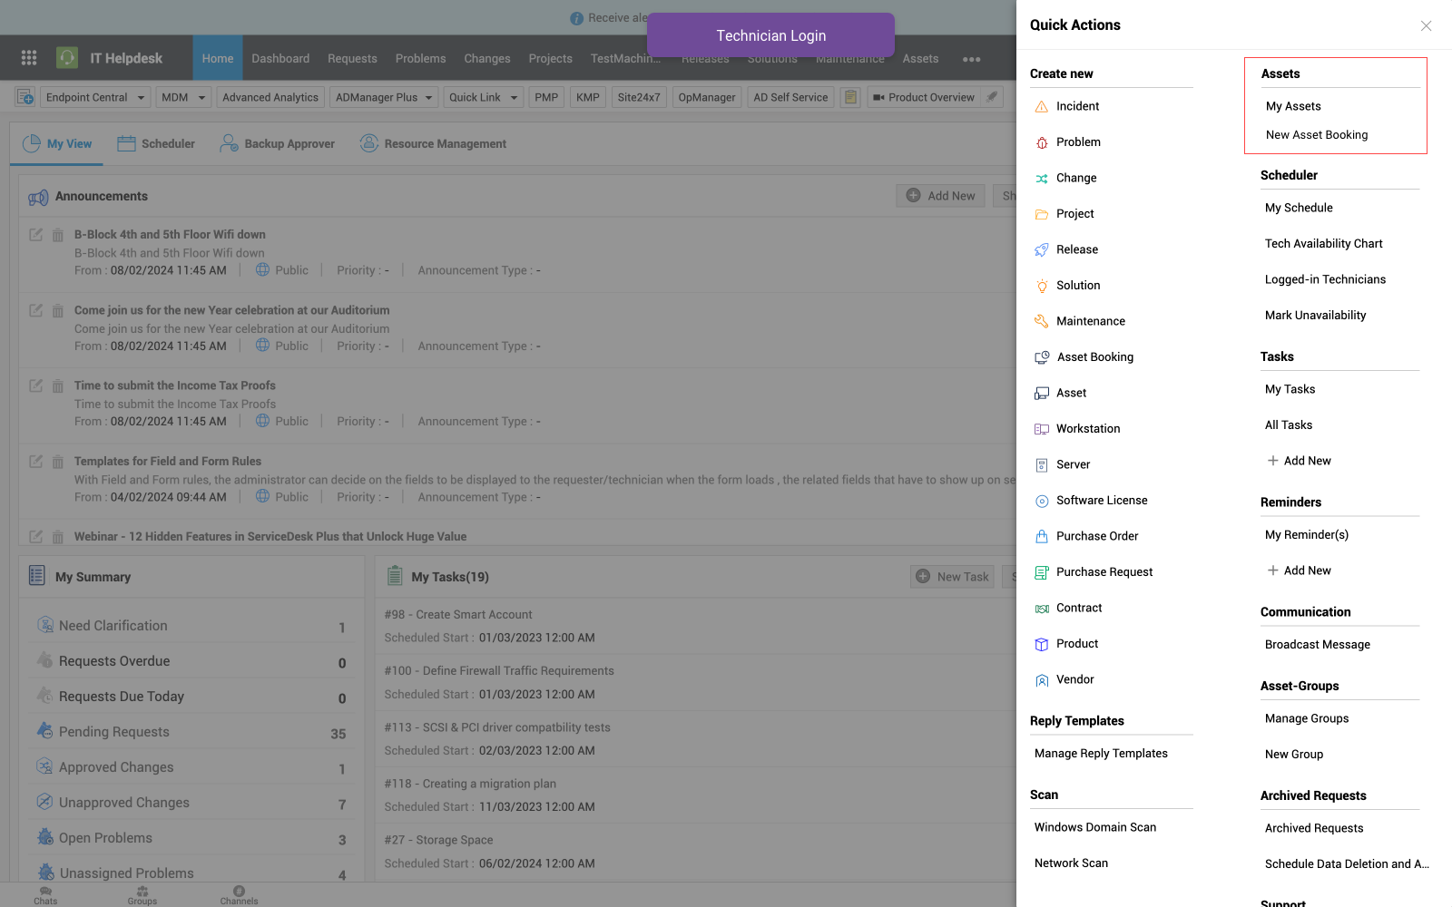Close the Quick Actions panel
Screen dimensions: 1452x907
click(x=1426, y=25)
